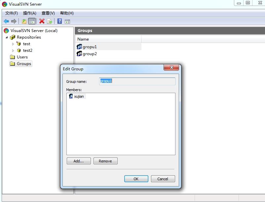Select the group2 row in Groups list
Screen dimensions: 265x202
click(108, 54)
